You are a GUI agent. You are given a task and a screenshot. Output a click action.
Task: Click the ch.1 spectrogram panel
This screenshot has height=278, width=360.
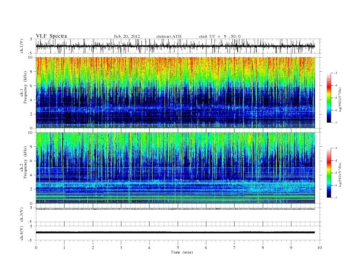[175, 93]
